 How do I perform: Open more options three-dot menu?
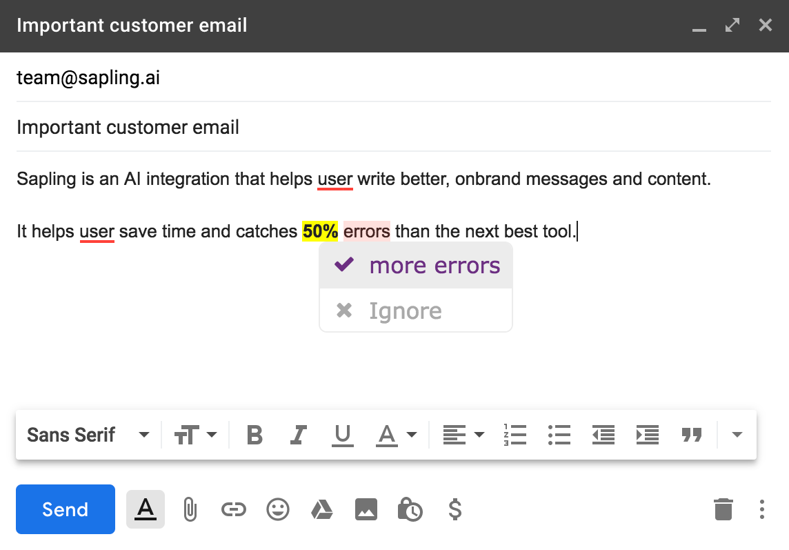pos(762,509)
